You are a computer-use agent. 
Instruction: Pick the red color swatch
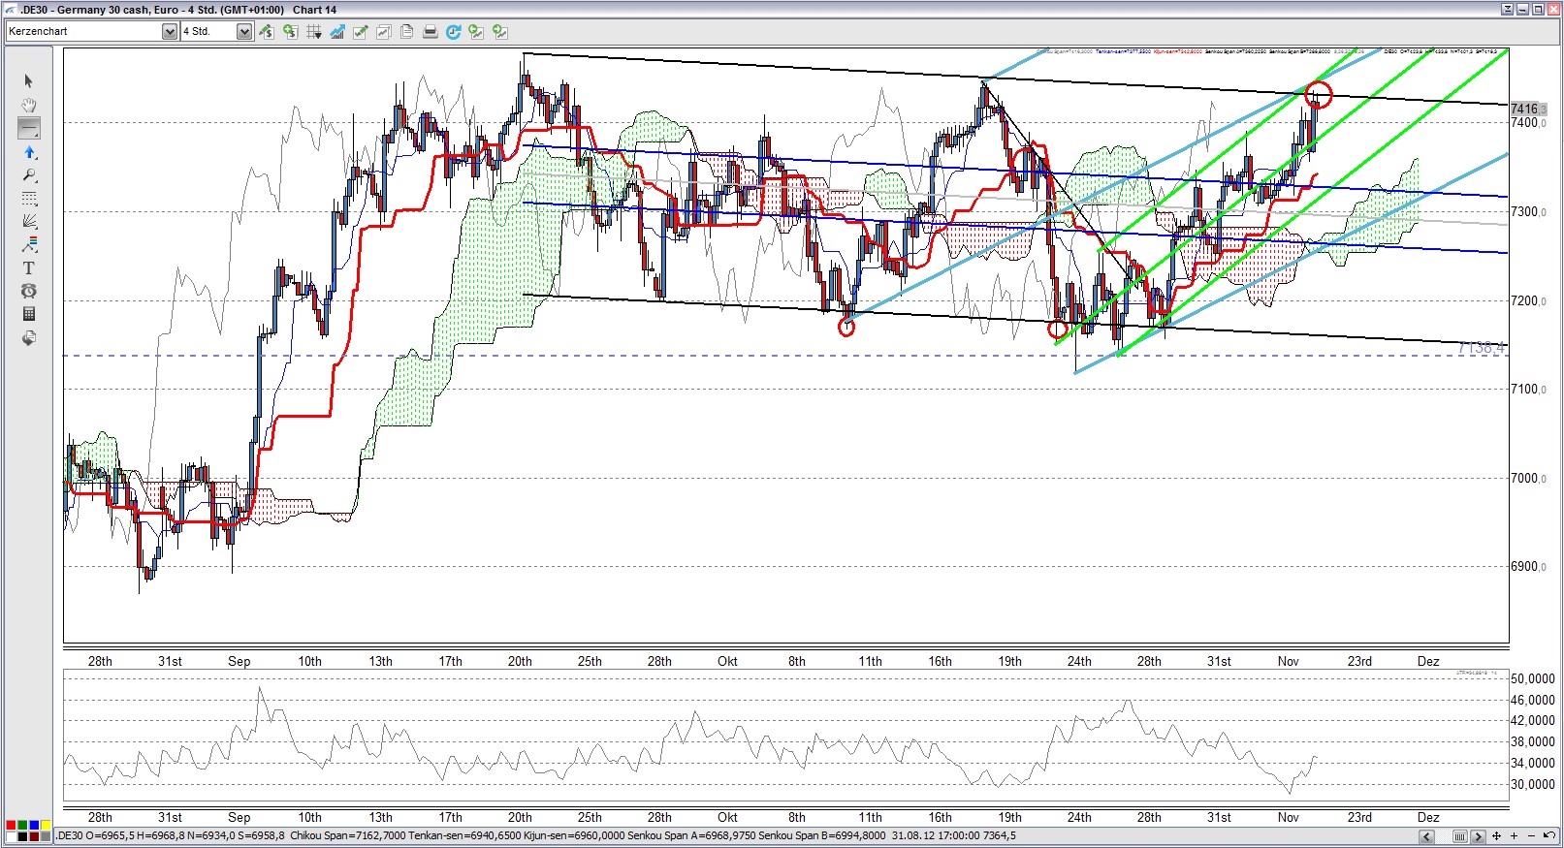[10, 826]
